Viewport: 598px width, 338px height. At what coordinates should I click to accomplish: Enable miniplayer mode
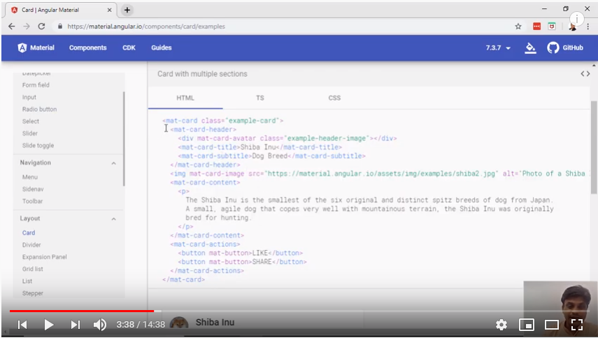[526, 324]
